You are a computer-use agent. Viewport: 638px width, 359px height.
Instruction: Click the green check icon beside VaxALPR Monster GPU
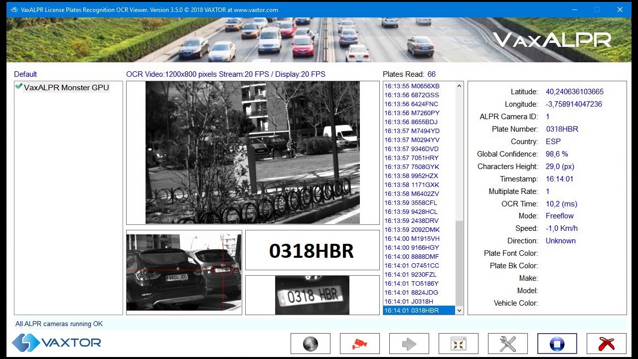[19, 87]
